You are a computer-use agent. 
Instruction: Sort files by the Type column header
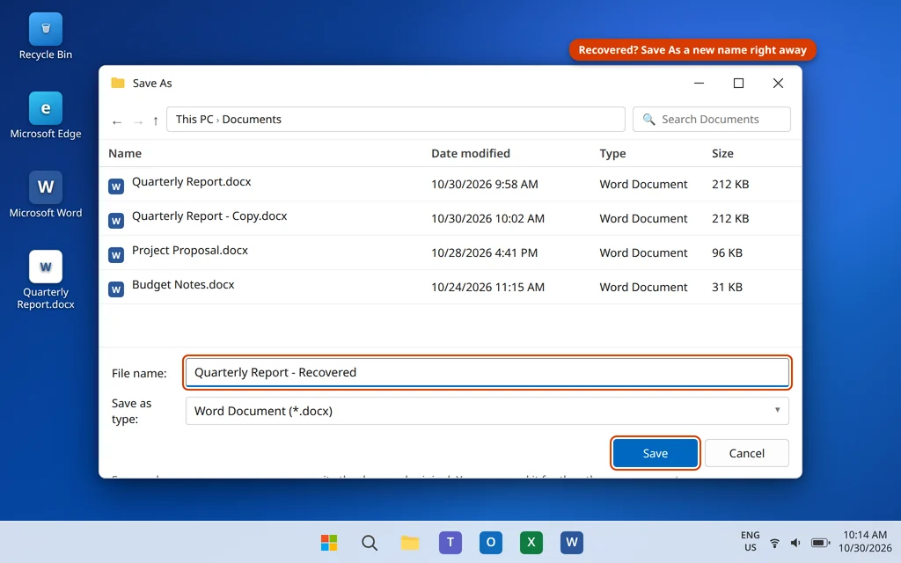tap(612, 153)
